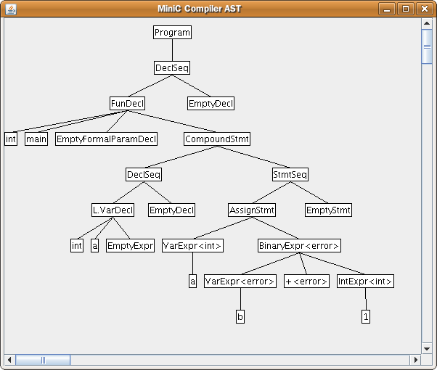Select the BinaryExpr<error> node
437x370 pixels.
(x=299, y=246)
